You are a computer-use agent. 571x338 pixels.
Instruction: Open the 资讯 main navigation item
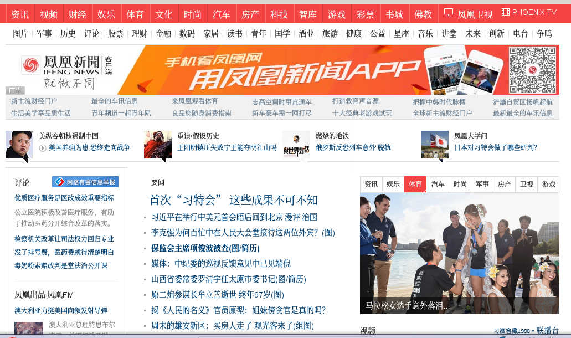point(20,14)
